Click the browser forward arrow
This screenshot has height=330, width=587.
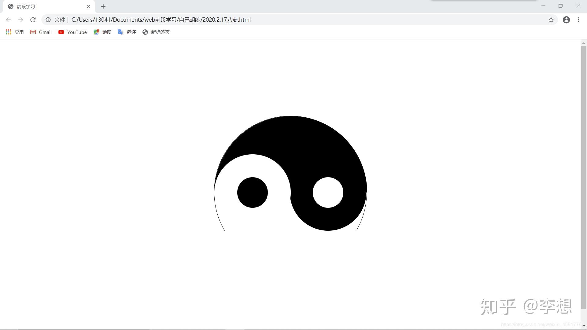click(x=20, y=20)
